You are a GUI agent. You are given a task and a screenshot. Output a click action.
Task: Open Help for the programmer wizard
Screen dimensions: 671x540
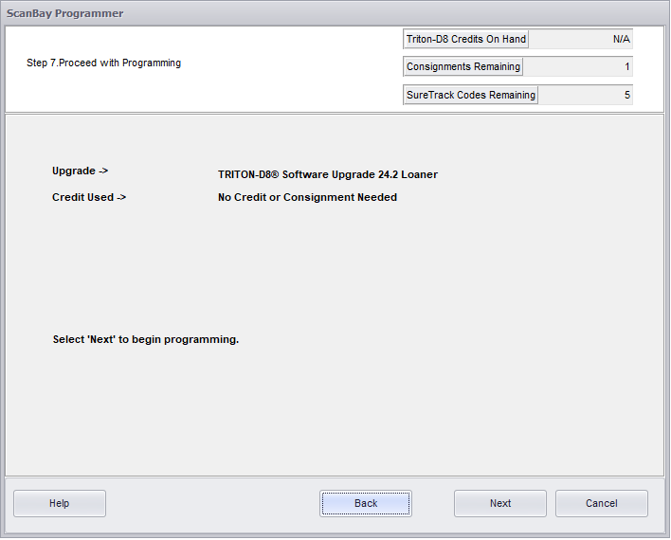tap(59, 503)
